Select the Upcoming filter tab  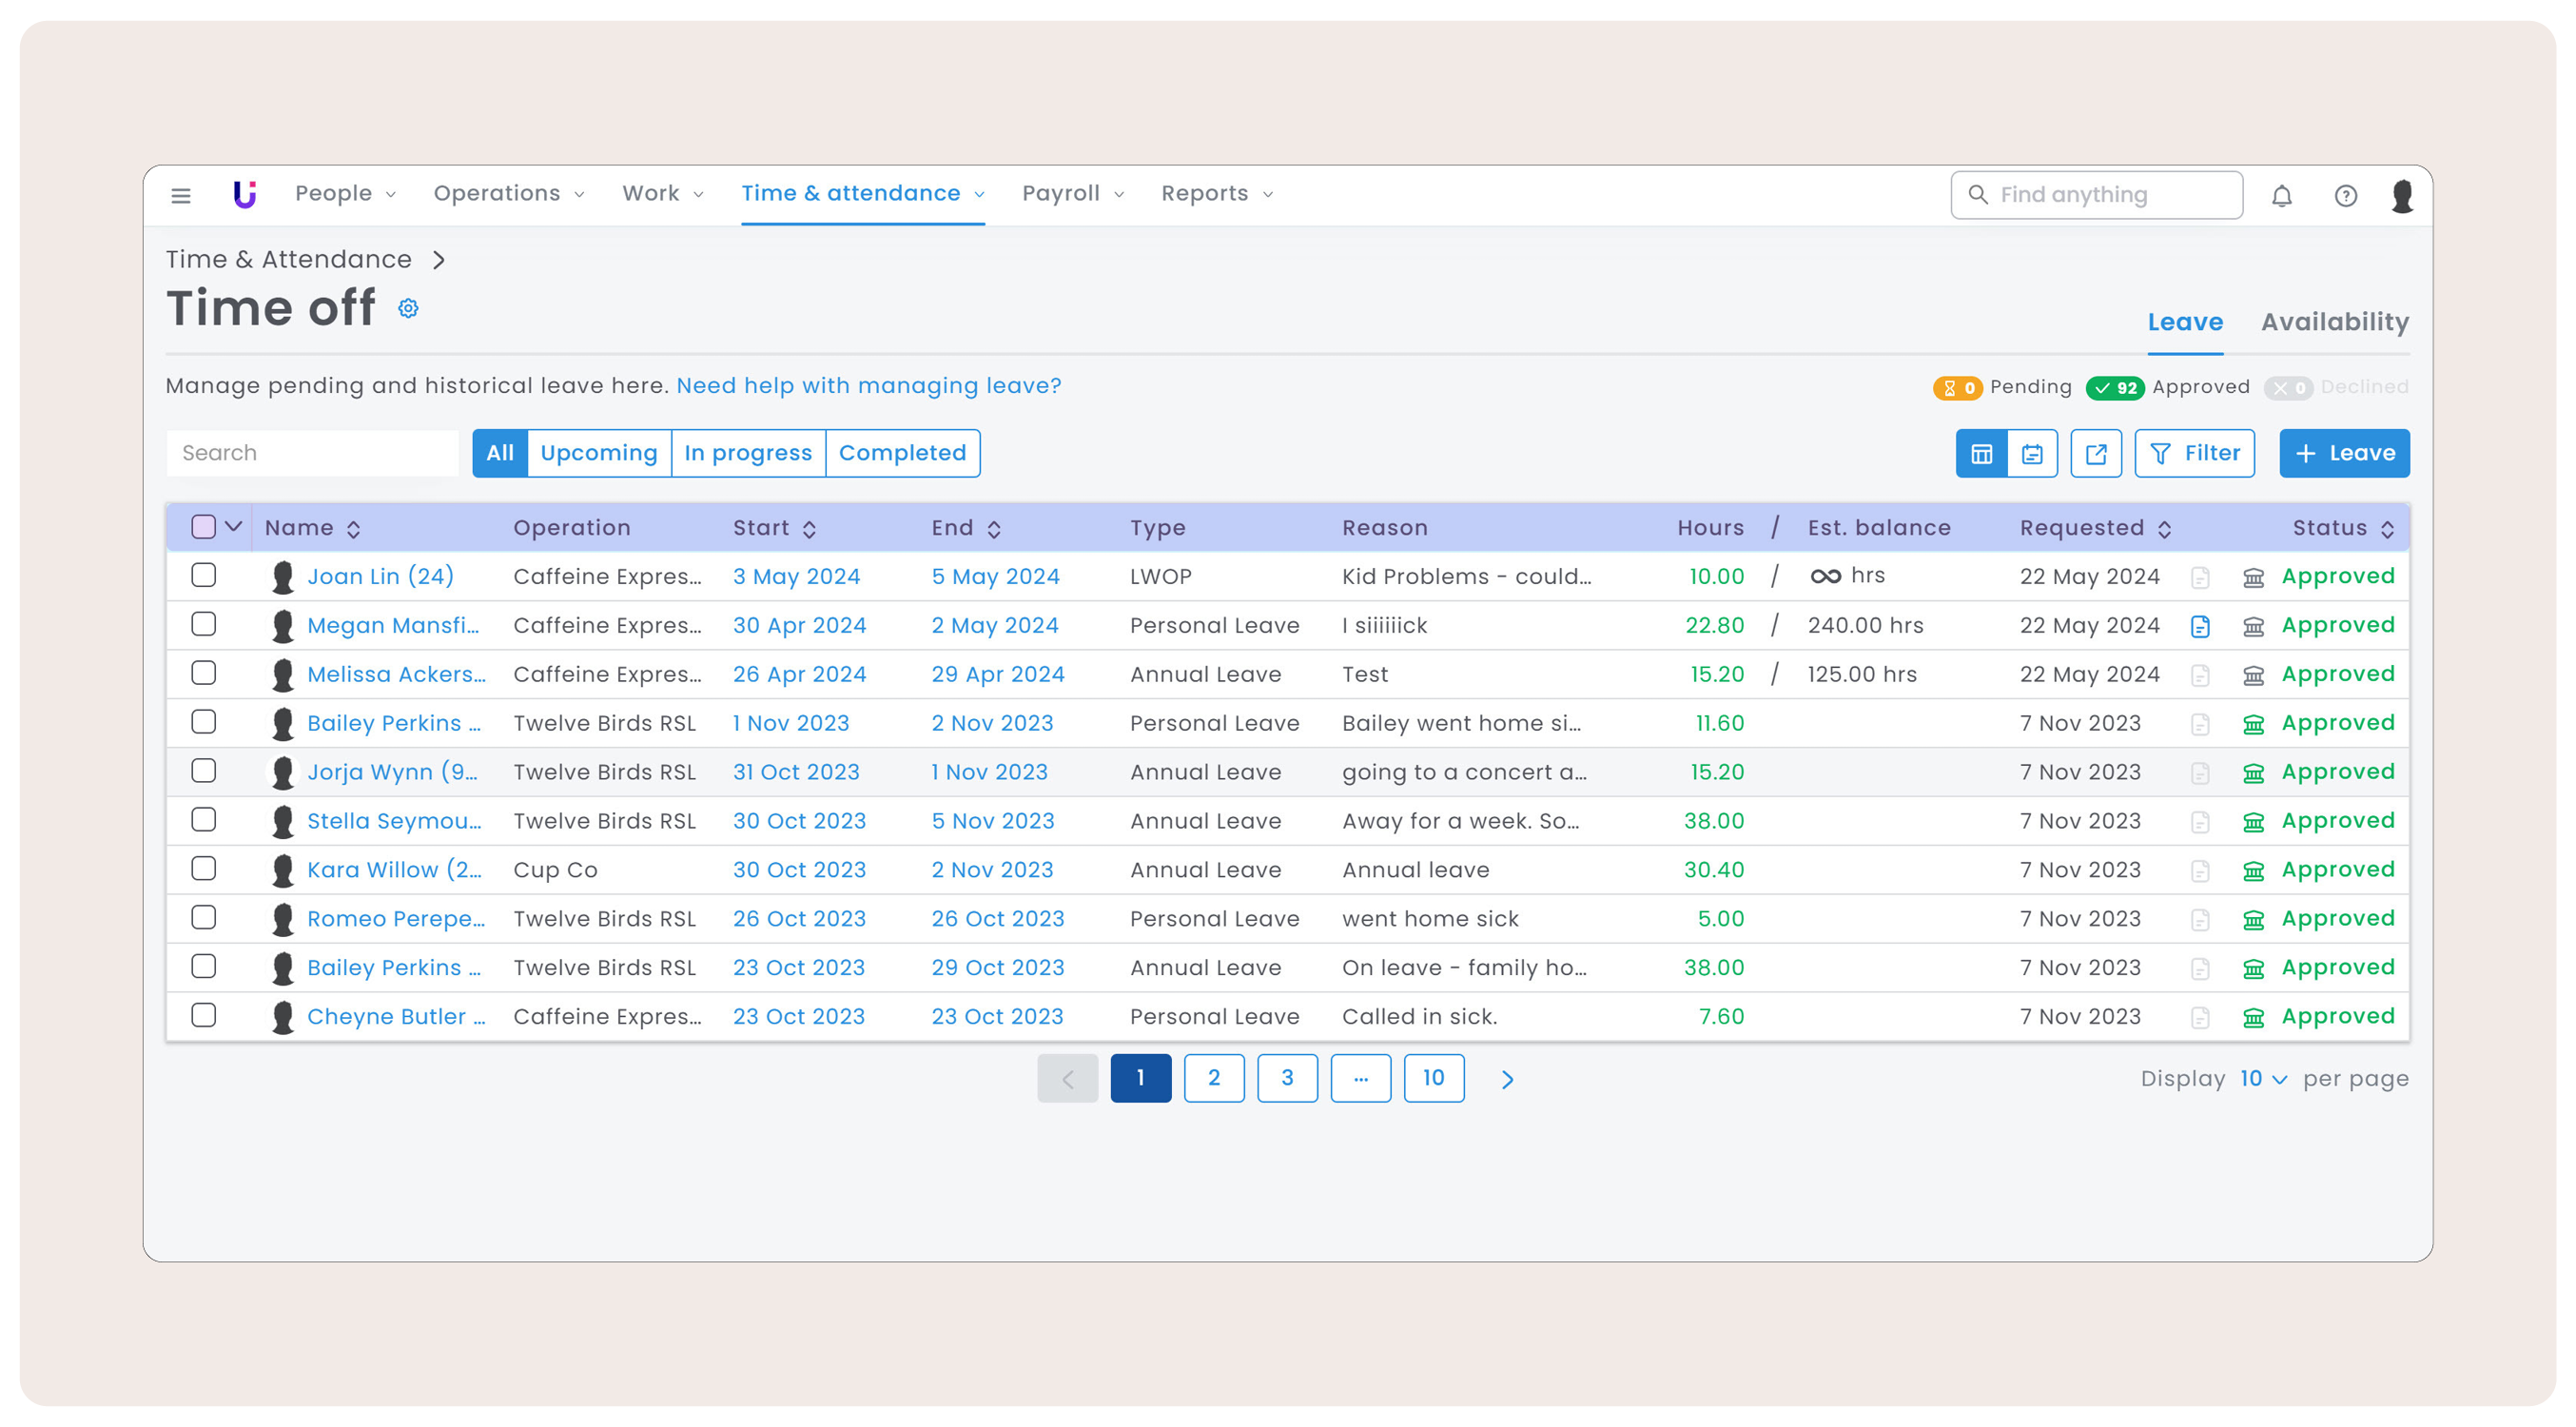pyautogui.click(x=598, y=453)
